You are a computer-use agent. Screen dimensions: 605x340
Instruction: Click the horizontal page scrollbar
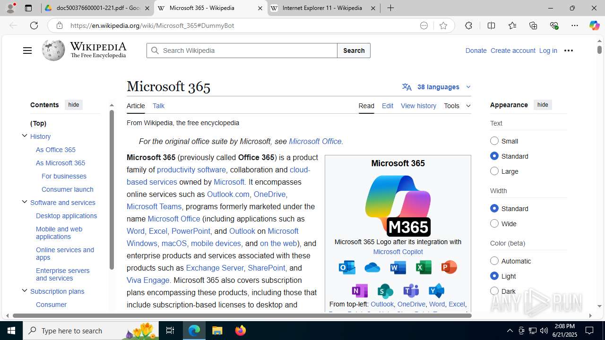click(242, 315)
